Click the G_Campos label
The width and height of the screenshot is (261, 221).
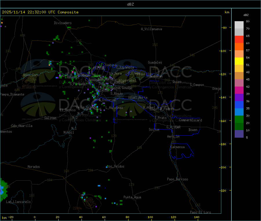coord(197,85)
